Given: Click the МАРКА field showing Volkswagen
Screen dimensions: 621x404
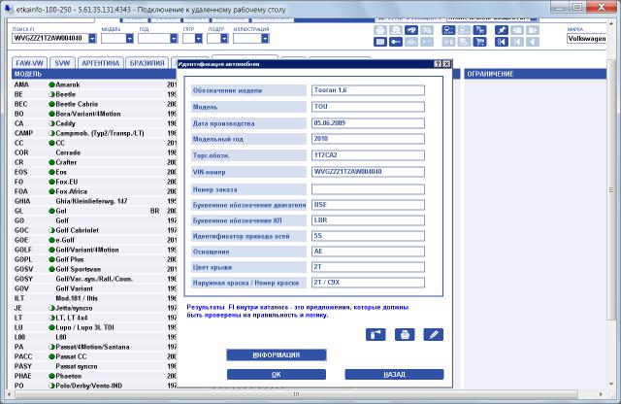Looking at the screenshot, I should pyautogui.click(x=586, y=39).
